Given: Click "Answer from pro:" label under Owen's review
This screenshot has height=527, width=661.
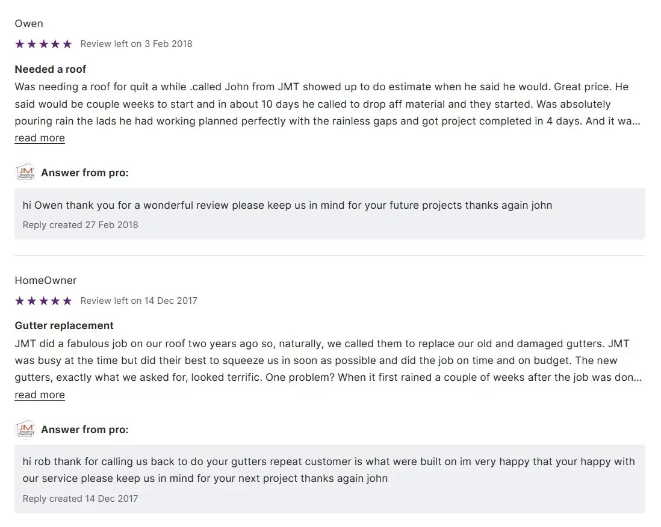Looking at the screenshot, I should (x=85, y=173).
